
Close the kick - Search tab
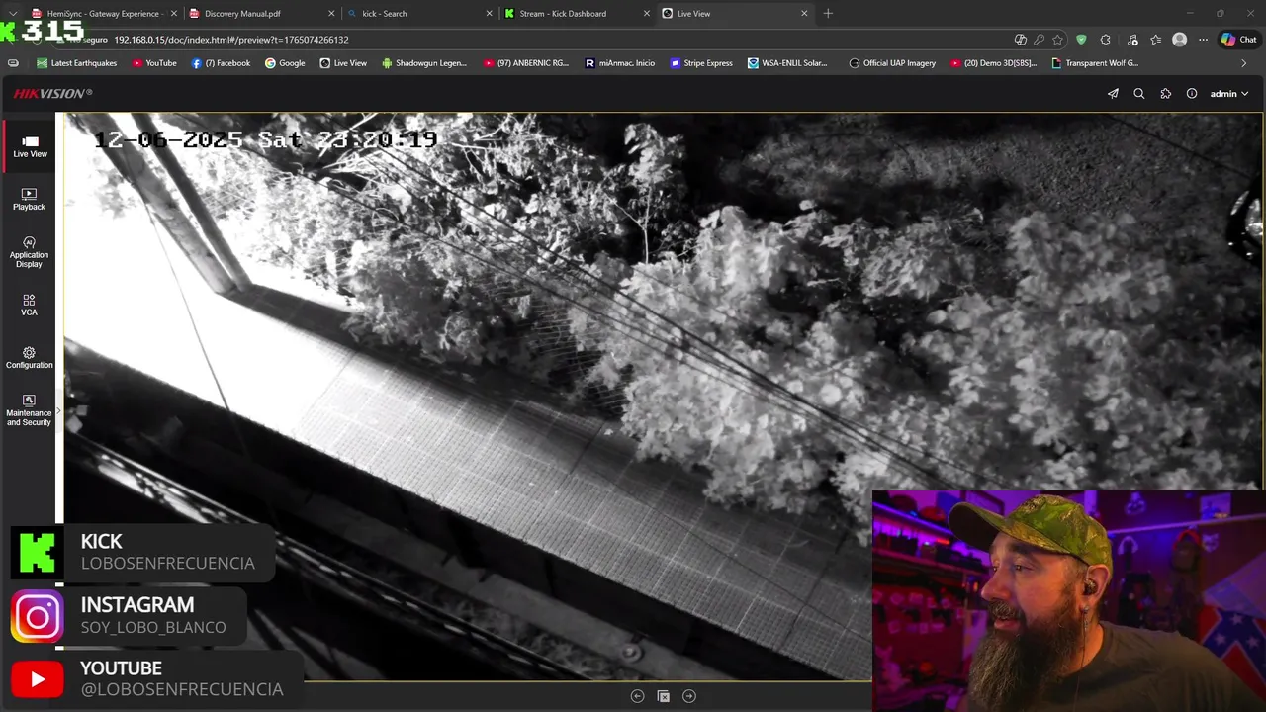pyautogui.click(x=489, y=14)
